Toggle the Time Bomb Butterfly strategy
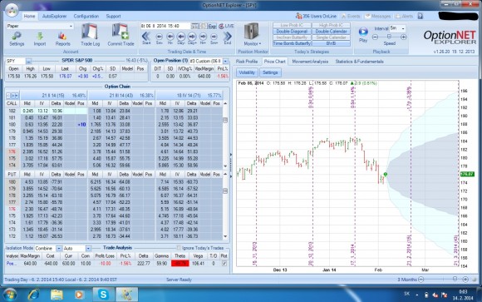This screenshot has height=302, width=482. click(292, 43)
